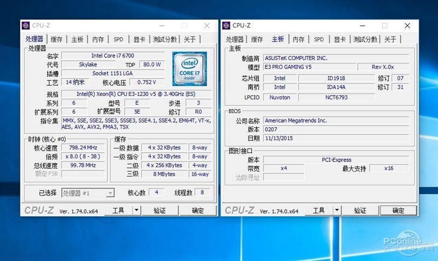Click the 99.78 MHz bus speed value
The height and width of the screenshot is (261, 438).
83,165
